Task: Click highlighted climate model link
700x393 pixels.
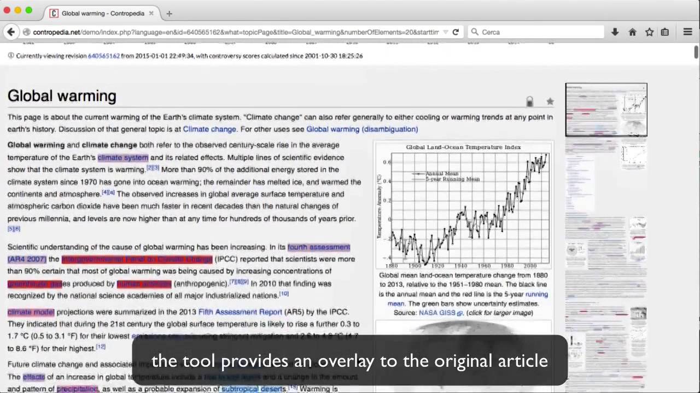Action: click(x=31, y=312)
